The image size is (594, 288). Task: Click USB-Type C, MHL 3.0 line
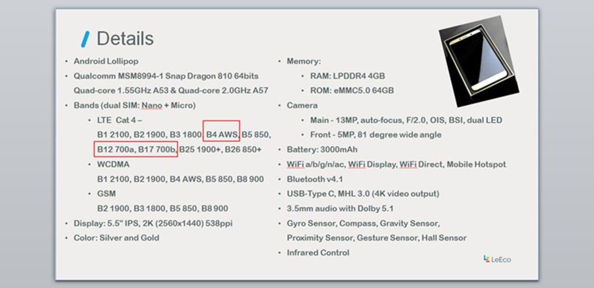tap(363, 194)
